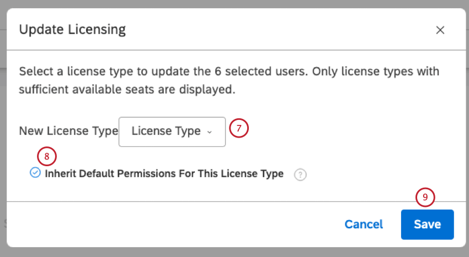Click the help question mark icon
469x257 pixels.
(x=300, y=175)
